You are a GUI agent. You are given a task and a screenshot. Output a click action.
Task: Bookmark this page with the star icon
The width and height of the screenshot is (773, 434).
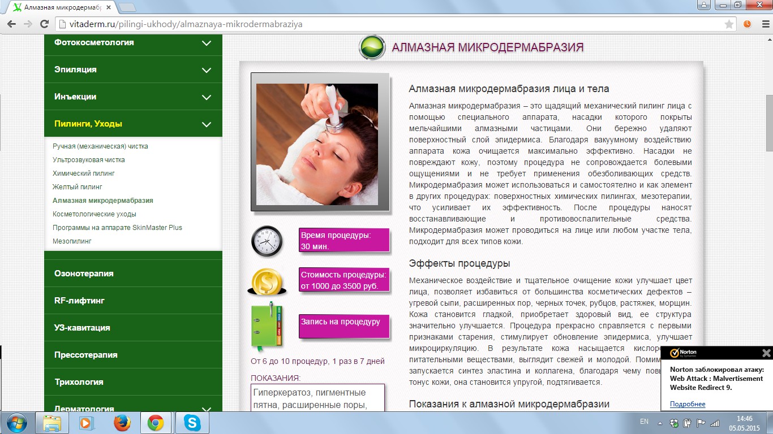pos(729,24)
